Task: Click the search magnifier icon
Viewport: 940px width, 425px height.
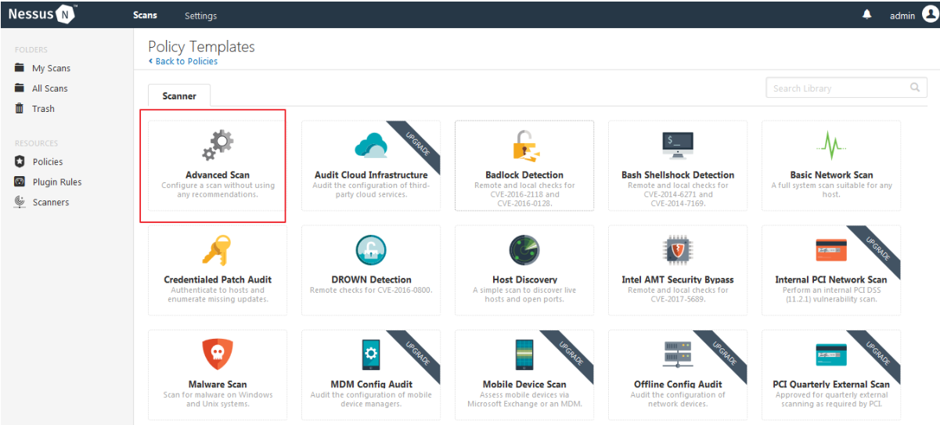Action: pos(915,88)
